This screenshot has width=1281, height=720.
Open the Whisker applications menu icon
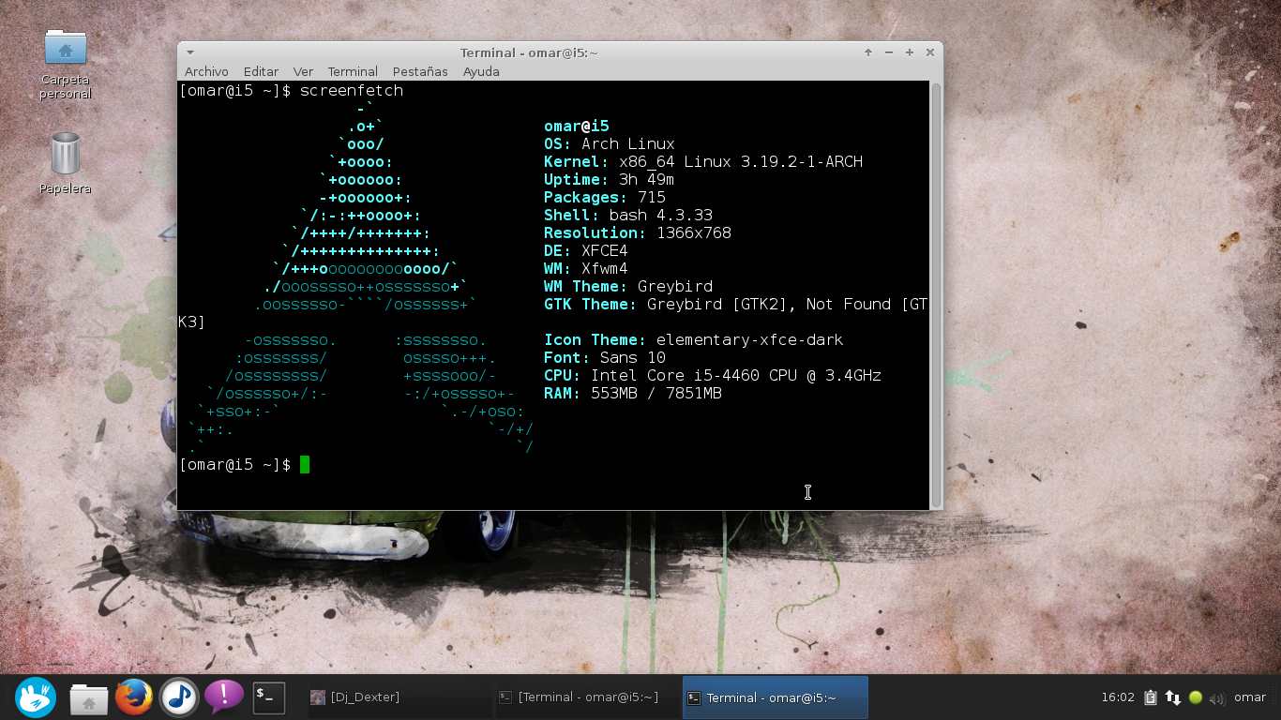tap(36, 697)
